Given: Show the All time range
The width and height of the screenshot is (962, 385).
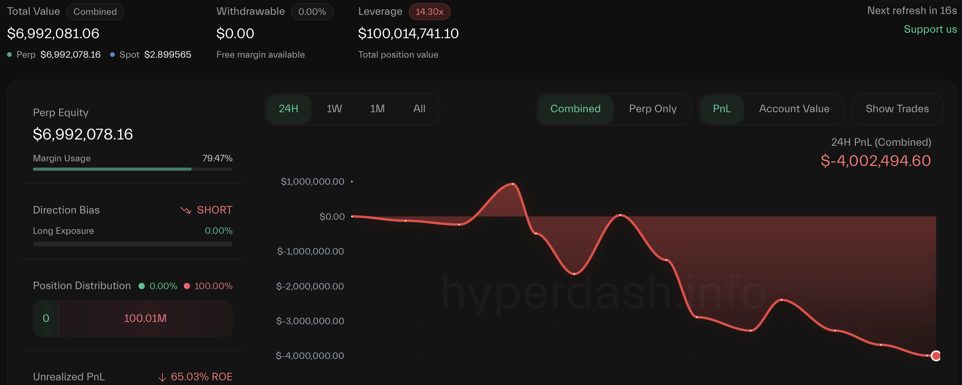Looking at the screenshot, I should pos(419,109).
